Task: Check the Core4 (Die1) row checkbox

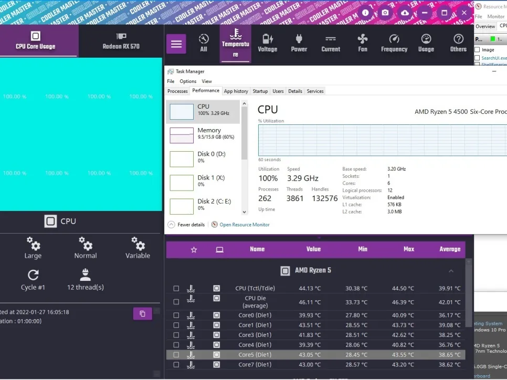Action: pos(176,345)
